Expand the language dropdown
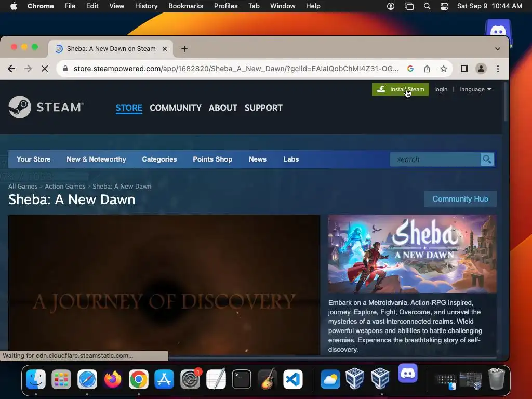 click(475, 89)
